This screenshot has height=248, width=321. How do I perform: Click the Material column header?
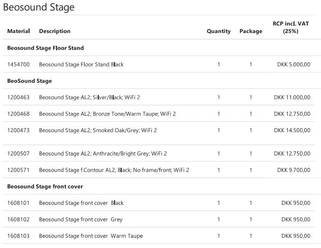(x=18, y=31)
